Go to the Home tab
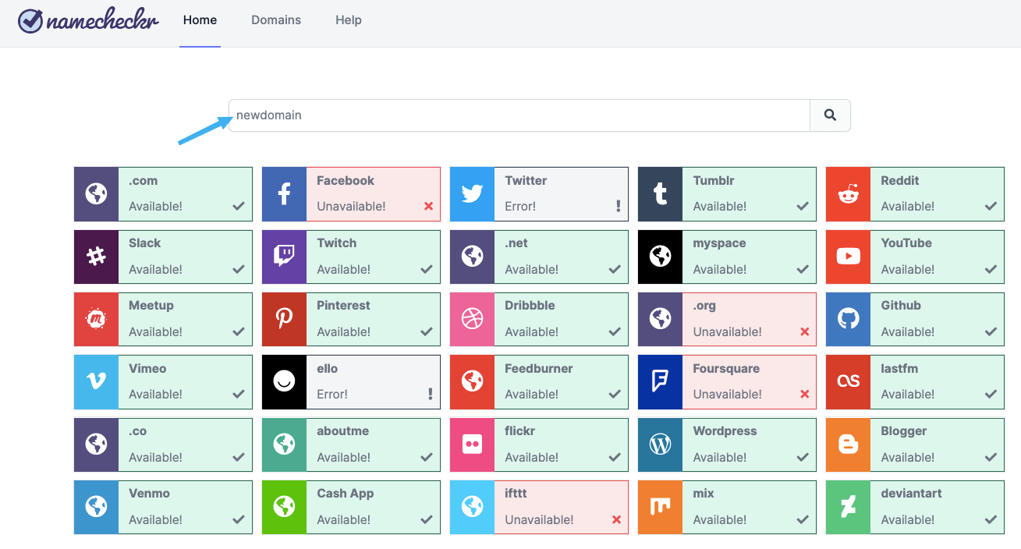Viewport: 1021px width, 549px height. click(x=200, y=20)
